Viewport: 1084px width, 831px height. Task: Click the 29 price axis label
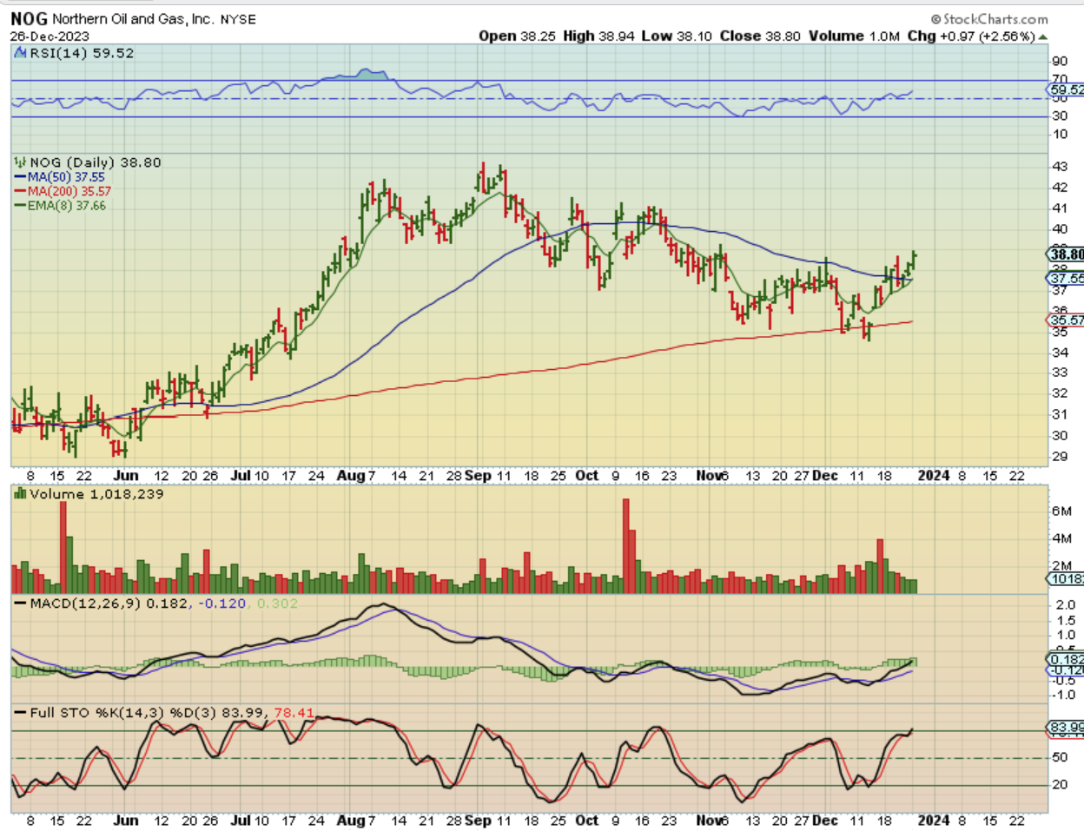tap(1060, 457)
